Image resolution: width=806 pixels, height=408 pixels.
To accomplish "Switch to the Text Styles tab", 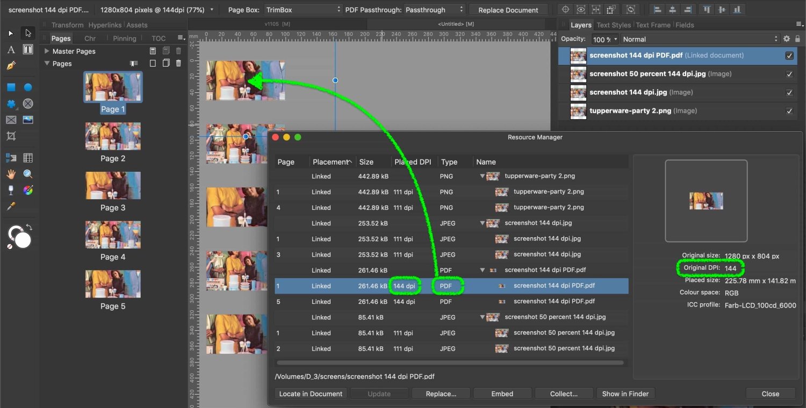I will pos(613,25).
